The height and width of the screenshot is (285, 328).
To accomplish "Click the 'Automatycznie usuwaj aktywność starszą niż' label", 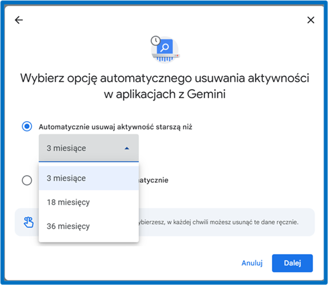I will pos(115,127).
